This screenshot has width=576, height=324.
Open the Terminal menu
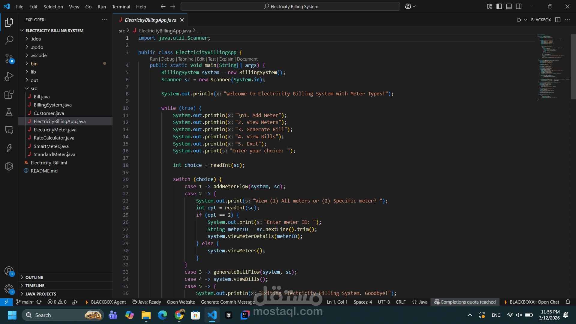121,7
